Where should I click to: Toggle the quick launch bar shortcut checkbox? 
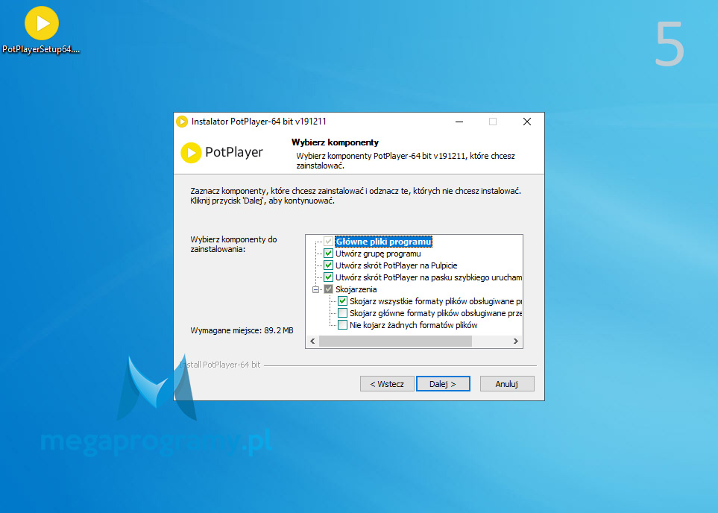click(x=328, y=277)
